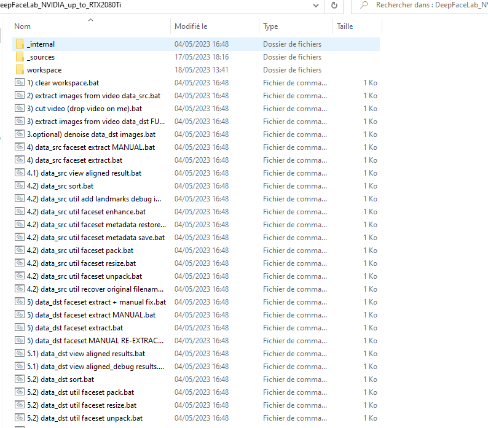Click the Fichier de comma... type of 3) cut video (drop video on me).bat

[x=295, y=108]
